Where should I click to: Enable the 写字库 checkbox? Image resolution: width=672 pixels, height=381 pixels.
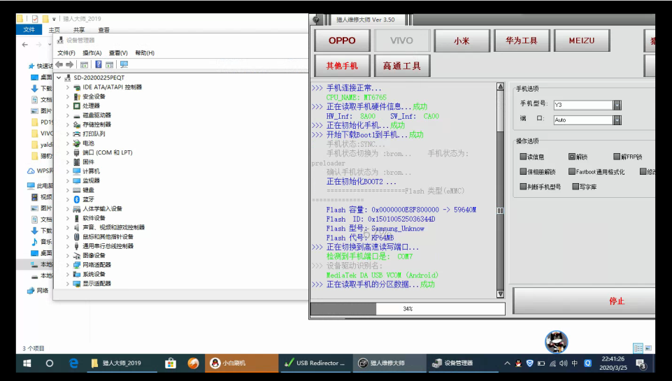click(576, 187)
